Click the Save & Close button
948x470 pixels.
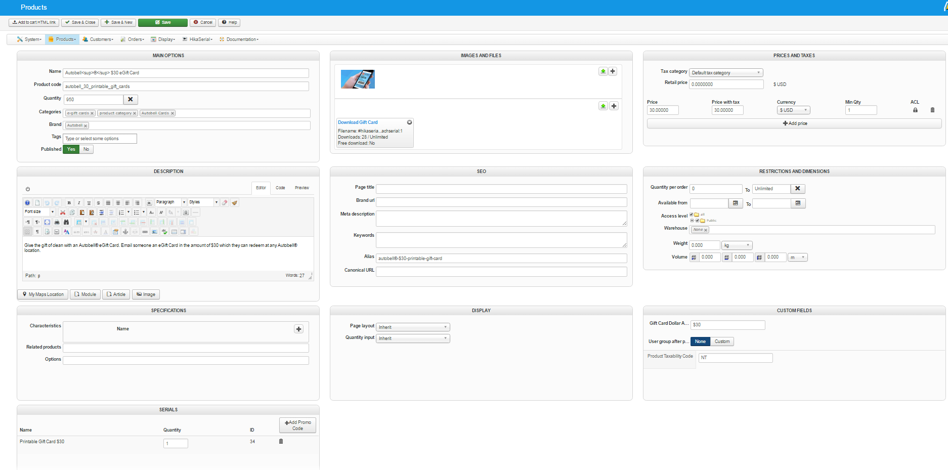[x=80, y=23]
